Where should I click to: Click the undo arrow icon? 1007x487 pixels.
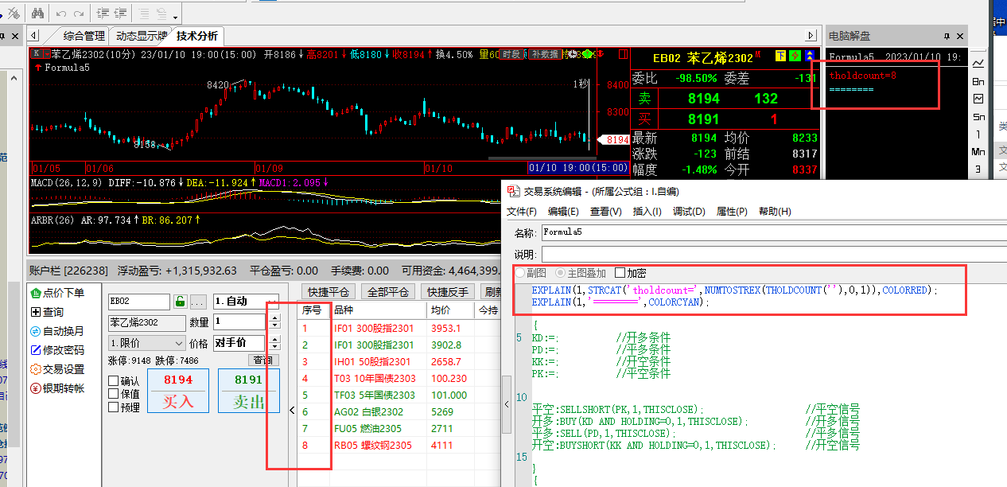click(60, 13)
